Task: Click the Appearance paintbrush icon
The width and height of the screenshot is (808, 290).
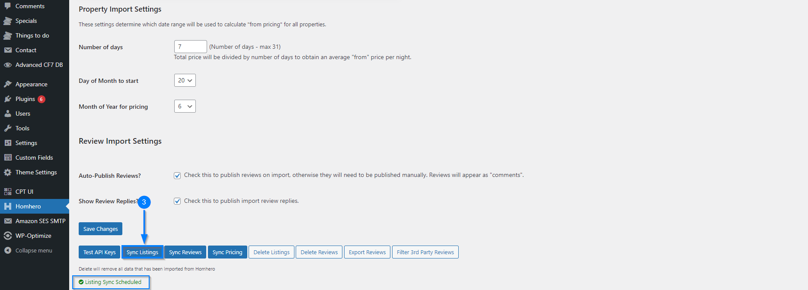Action: (x=8, y=84)
